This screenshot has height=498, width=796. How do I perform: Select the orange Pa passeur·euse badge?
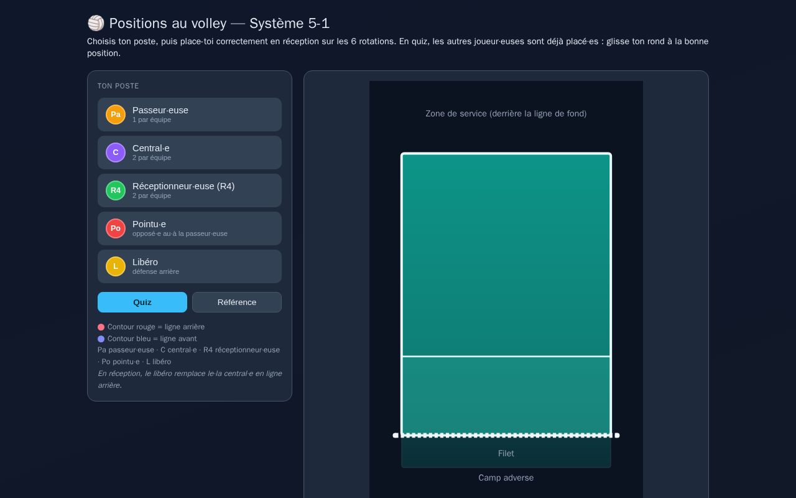116,115
